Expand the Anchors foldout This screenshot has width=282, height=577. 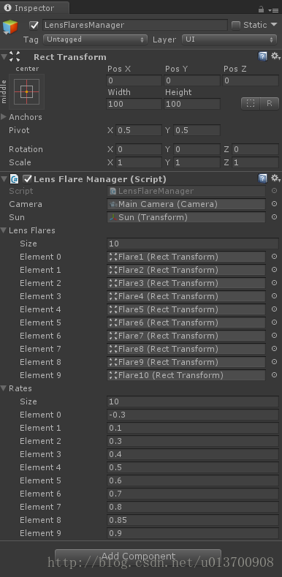(x=4, y=117)
